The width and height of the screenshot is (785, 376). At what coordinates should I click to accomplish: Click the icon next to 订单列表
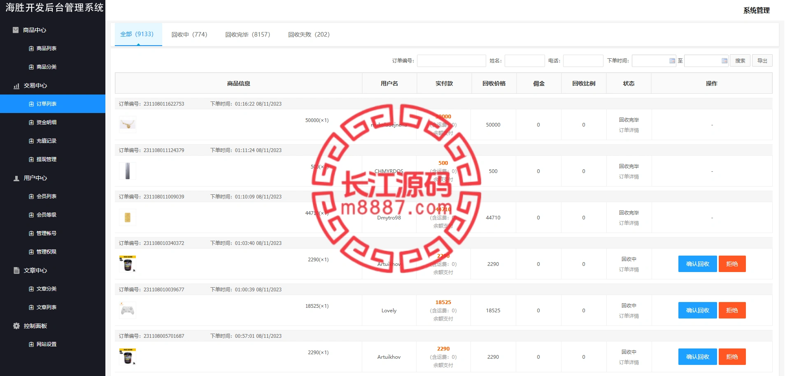31,104
